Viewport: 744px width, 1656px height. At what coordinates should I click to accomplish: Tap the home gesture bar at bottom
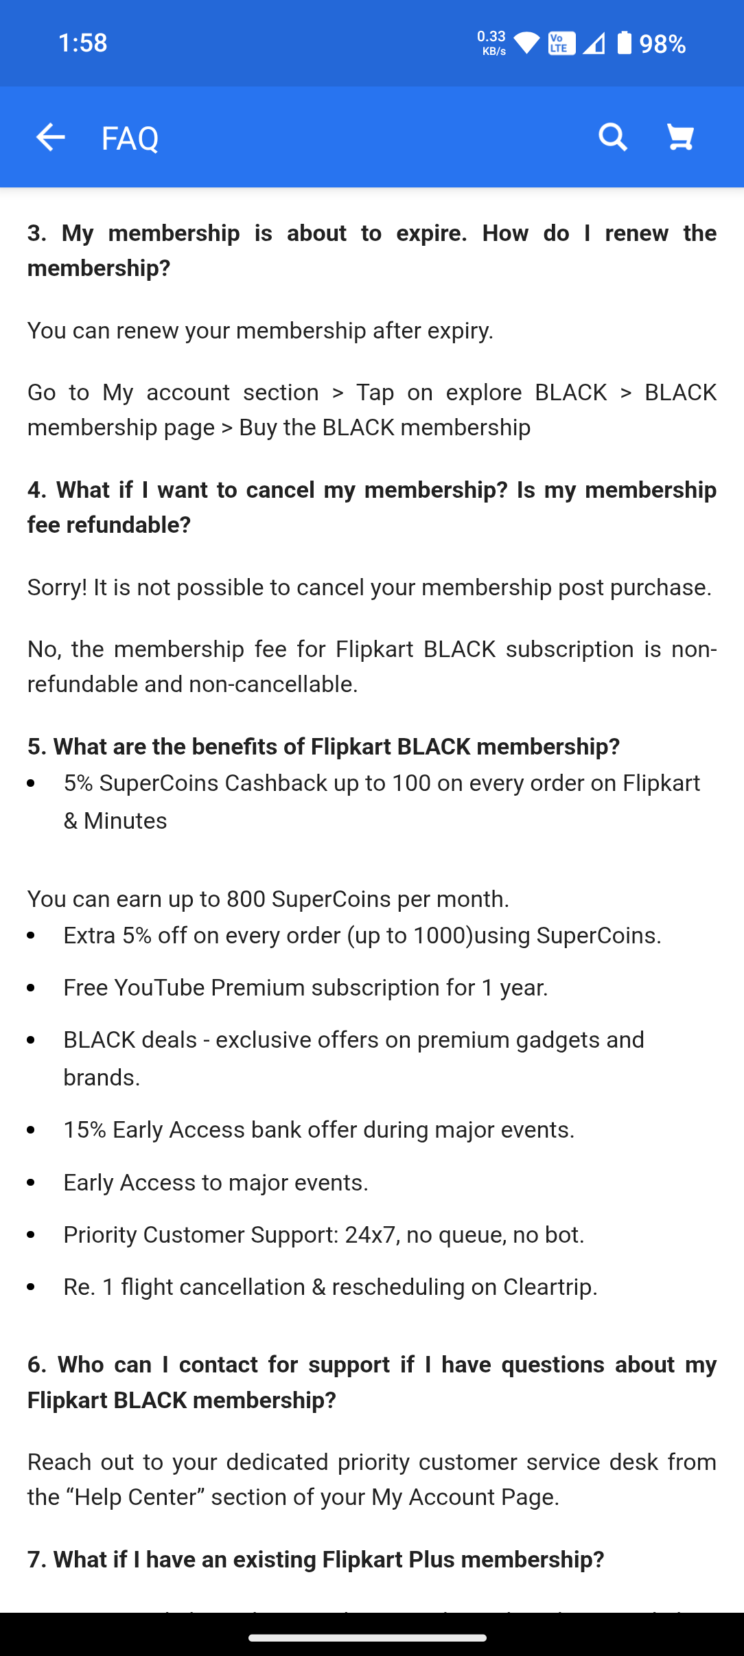coord(368,1637)
